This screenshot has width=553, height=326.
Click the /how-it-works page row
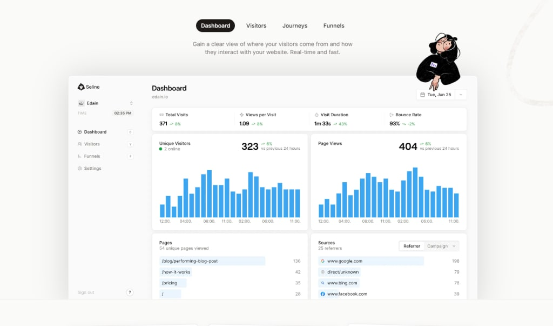pos(230,272)
